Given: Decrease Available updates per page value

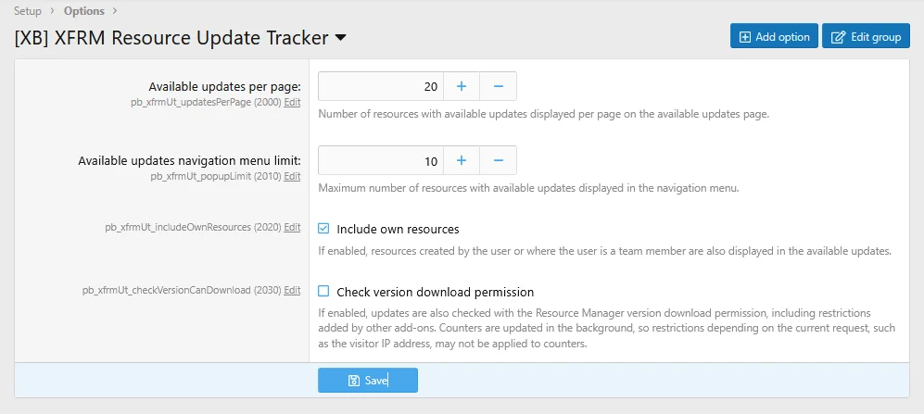Looking at the screenshot, I should (498, 86).
